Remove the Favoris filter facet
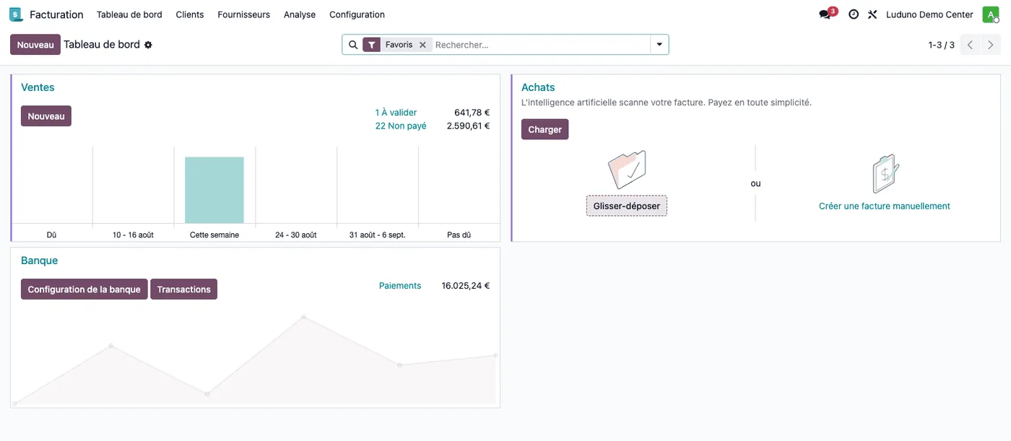1011x441 pixels. [x=422, y=45]
